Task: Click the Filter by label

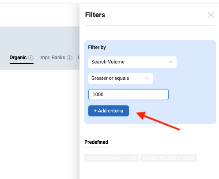Action: point(97,47)
